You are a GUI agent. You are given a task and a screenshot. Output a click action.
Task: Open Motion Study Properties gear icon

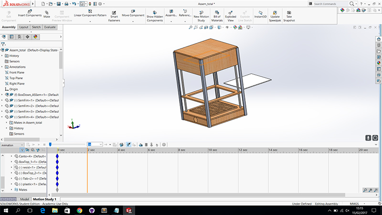tap(164, 145)
